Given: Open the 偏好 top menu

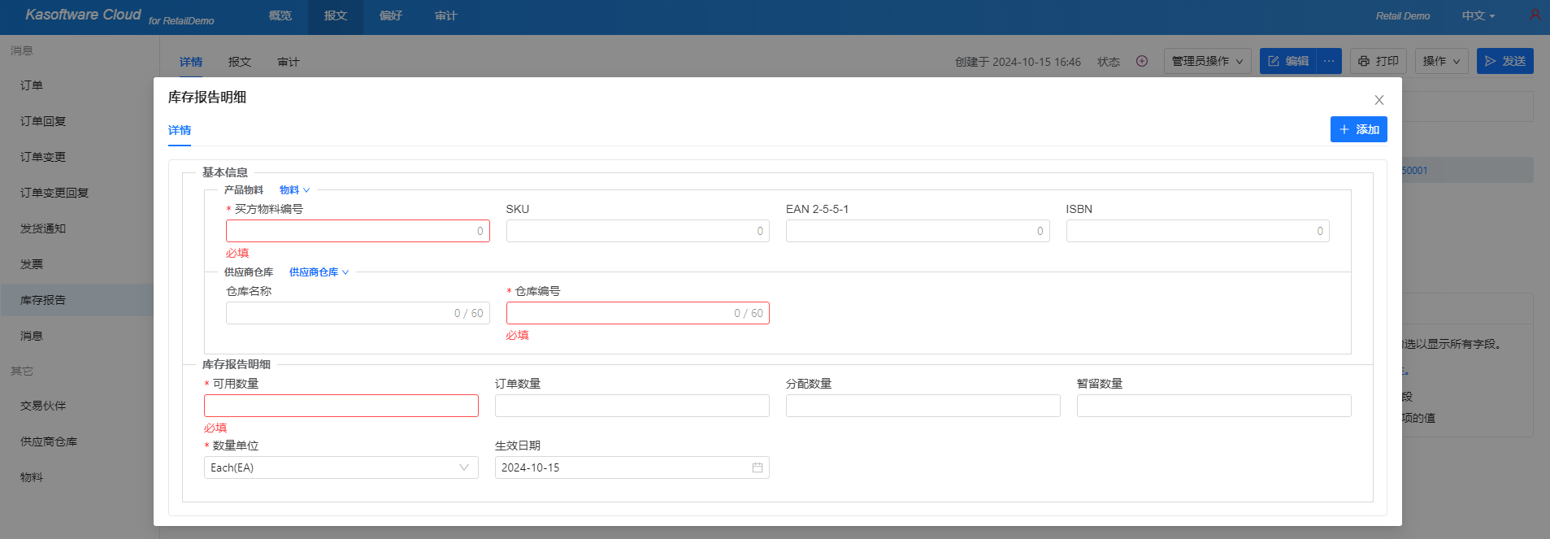Looking at the screenshot, I should pyautogui.click(x=390, y=15).
